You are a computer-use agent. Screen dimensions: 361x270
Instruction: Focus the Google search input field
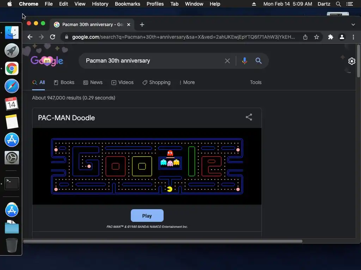click(x=152, y=61)
